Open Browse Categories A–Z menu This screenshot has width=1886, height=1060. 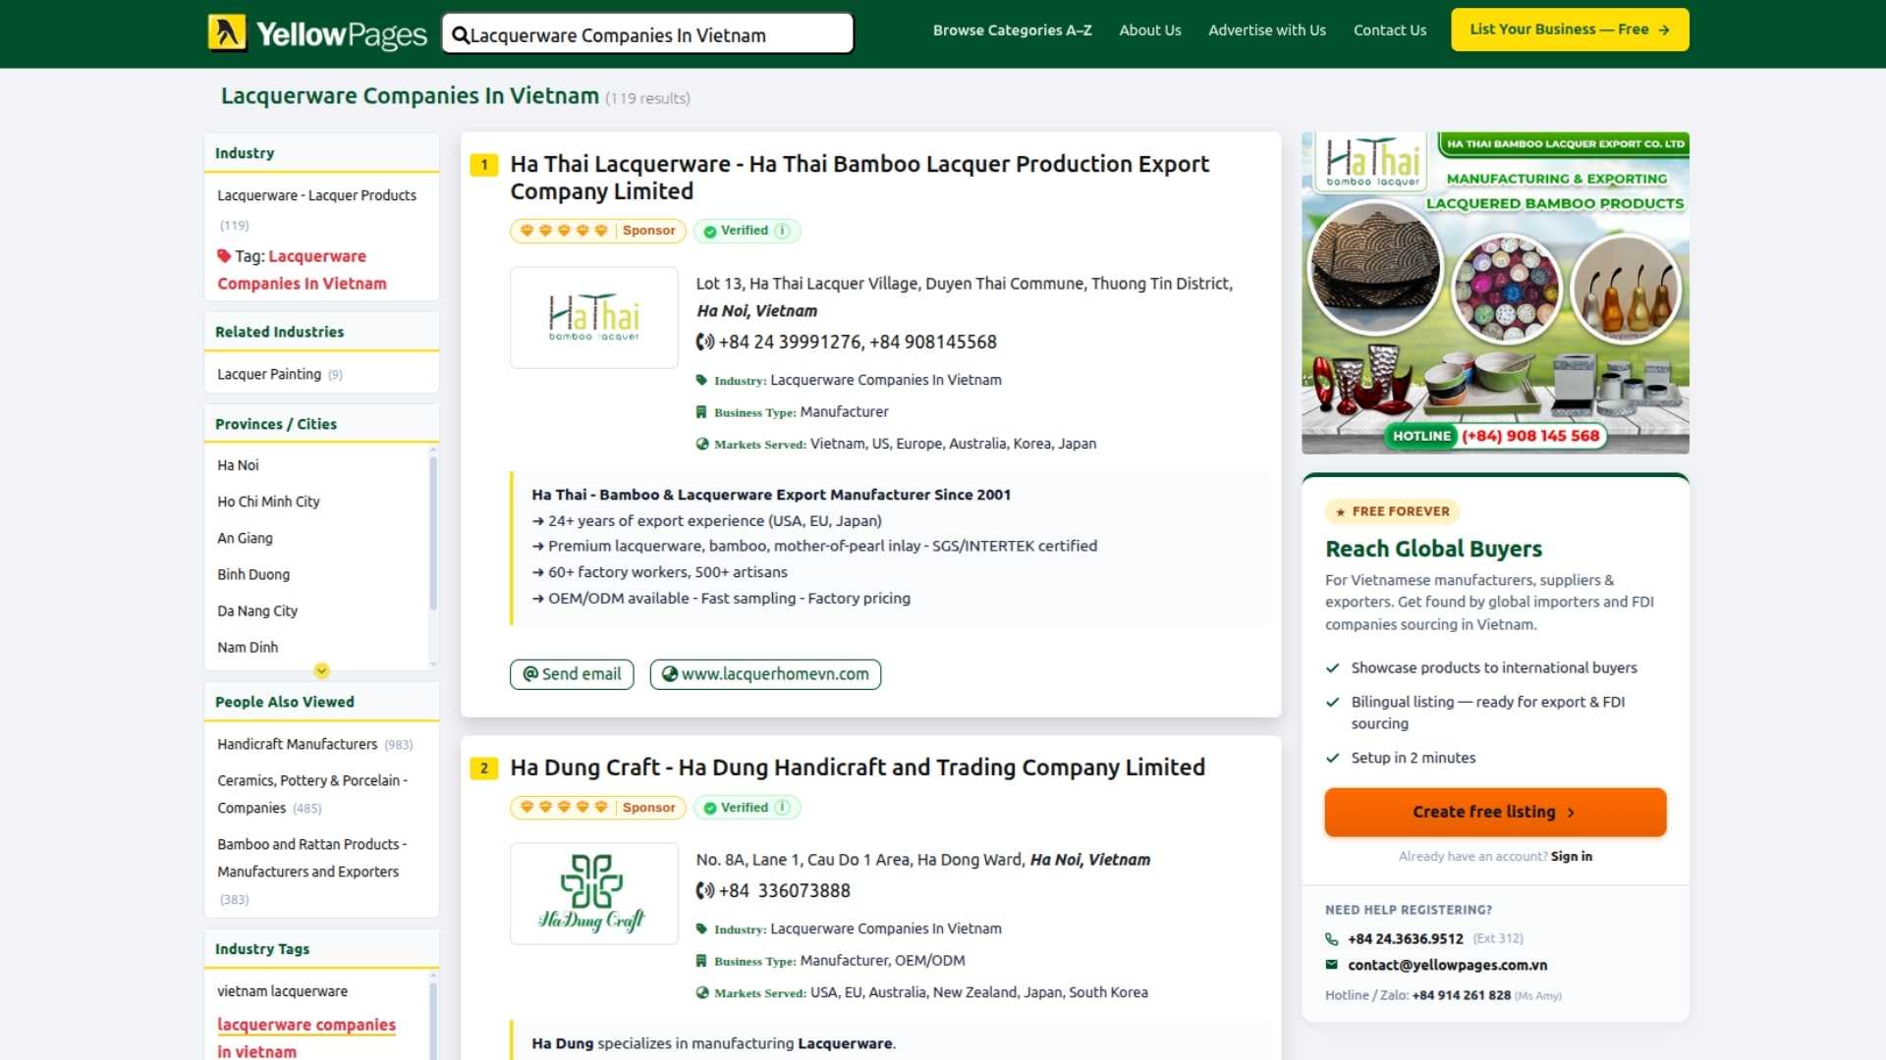click(x=1012, y=30)
